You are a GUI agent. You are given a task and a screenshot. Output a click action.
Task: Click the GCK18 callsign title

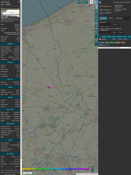coord(5,2)
